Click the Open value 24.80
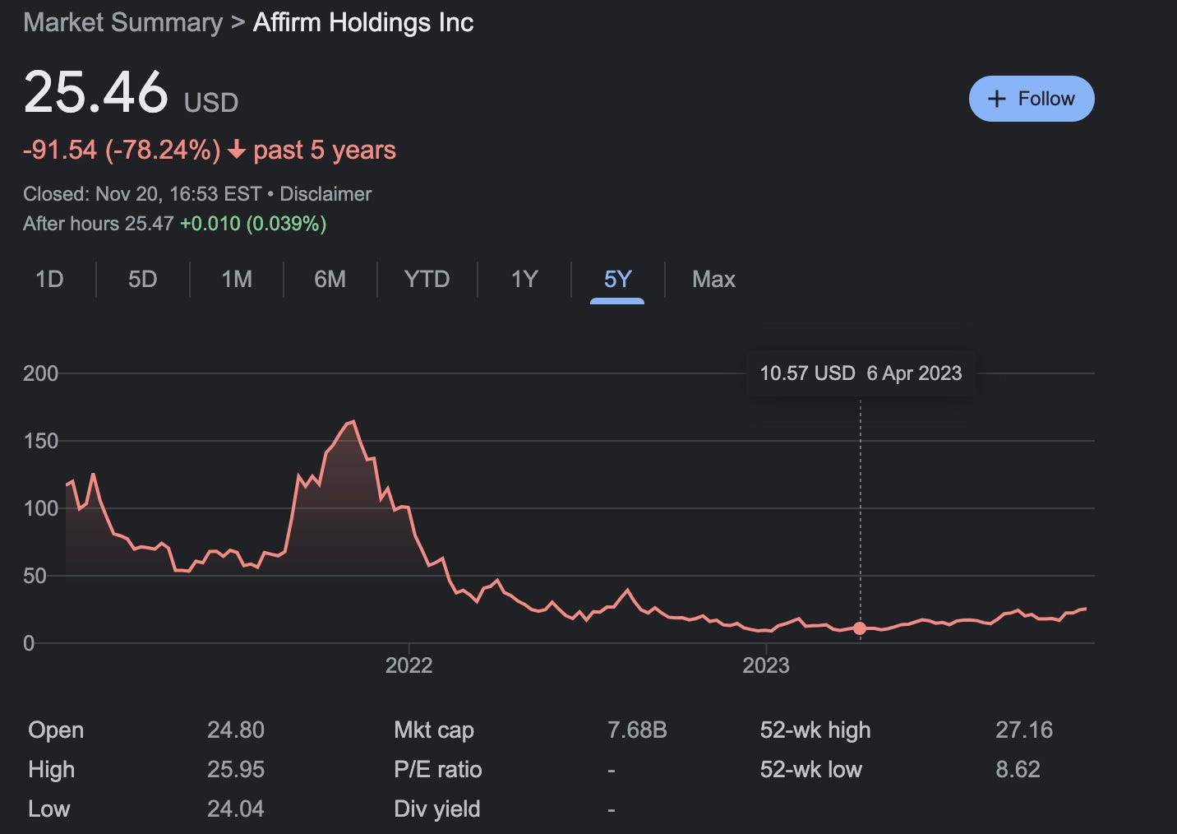Image resolution: width=1177 pixels, height=834 pixels. click(236, 730)
